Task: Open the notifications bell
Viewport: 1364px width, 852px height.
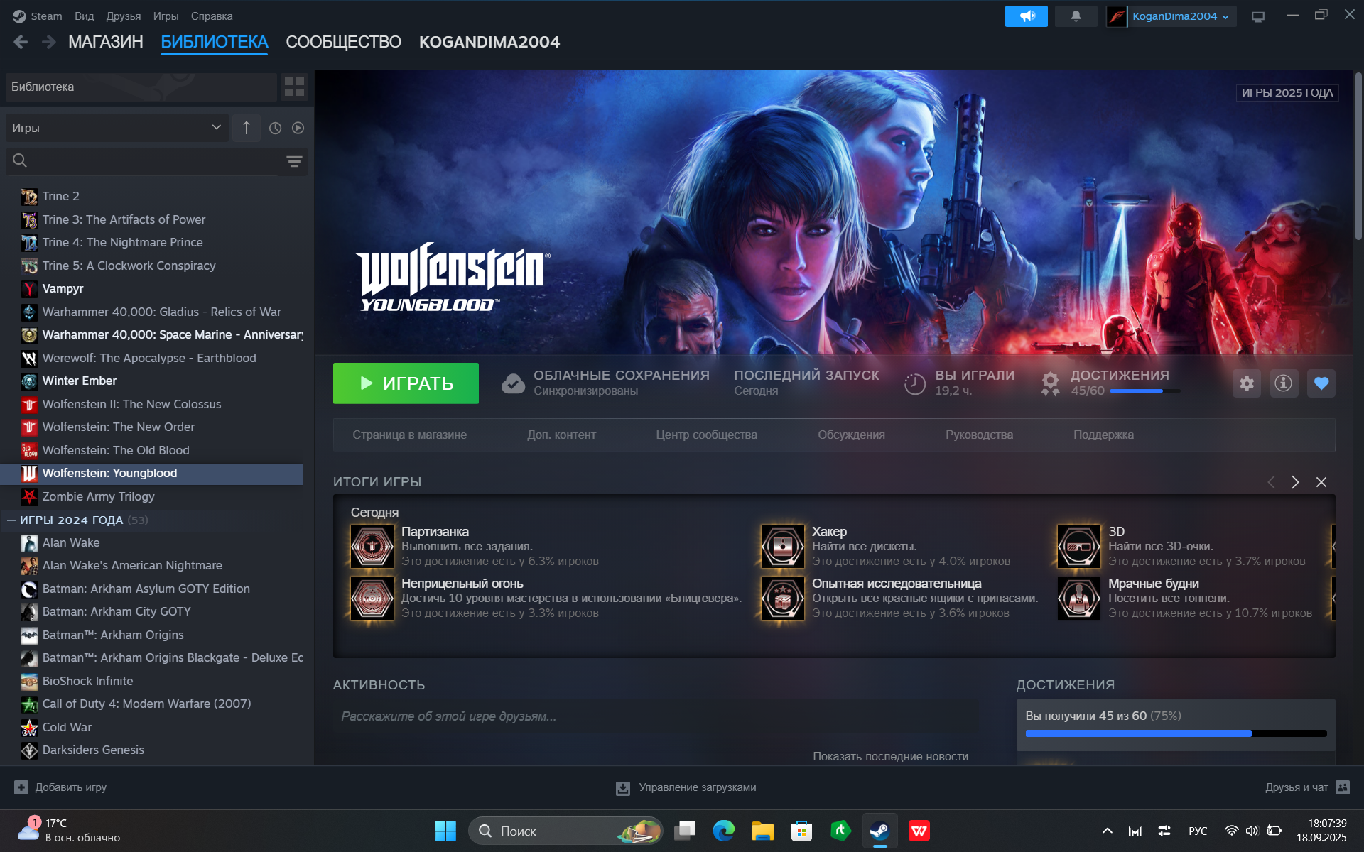Action: [x=1076, y=16]
